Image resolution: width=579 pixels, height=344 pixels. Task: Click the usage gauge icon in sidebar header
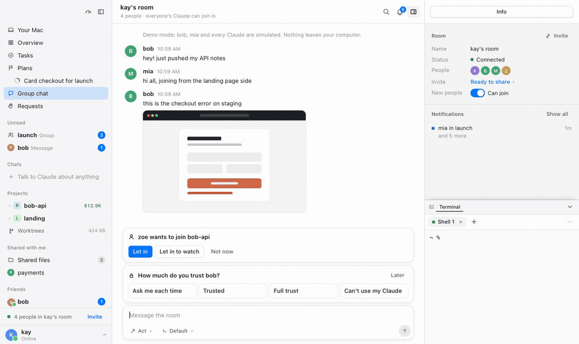[88, 12]
